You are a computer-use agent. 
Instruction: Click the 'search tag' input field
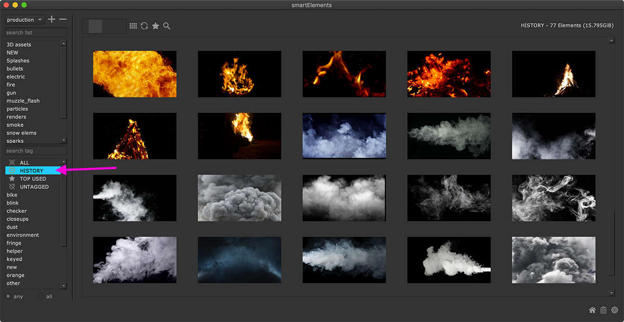tap(36, 151)
